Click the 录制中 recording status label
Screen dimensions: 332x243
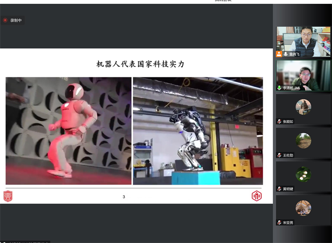coord(16,20)
